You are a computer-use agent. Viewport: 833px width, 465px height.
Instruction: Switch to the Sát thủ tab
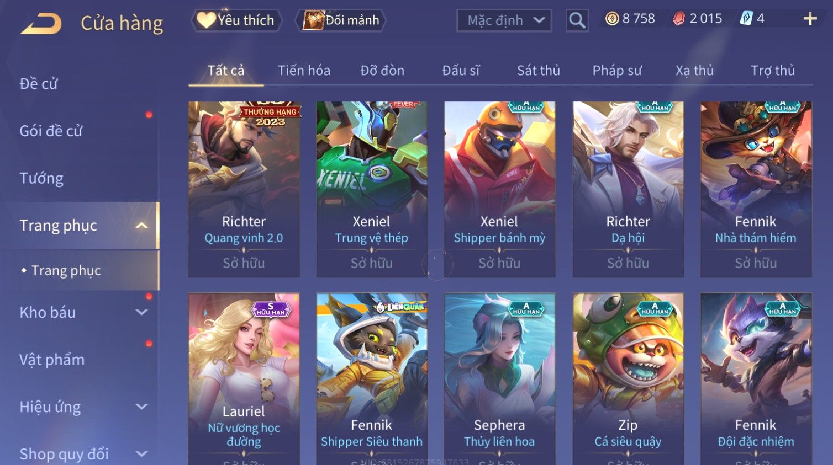[538, 71]
